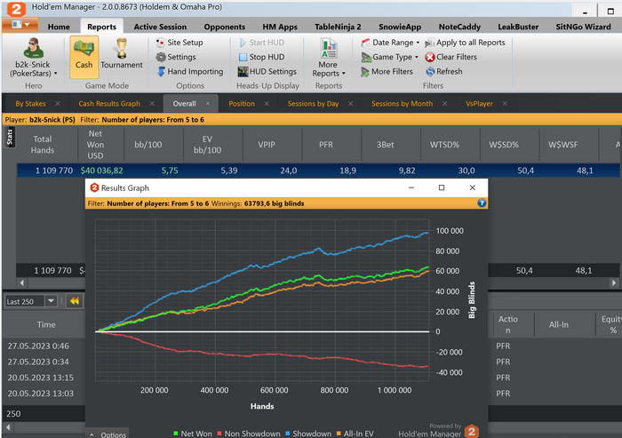622x438 pixels.
Task: Switch to the By Stakes report tab
Action: [30, 104]
